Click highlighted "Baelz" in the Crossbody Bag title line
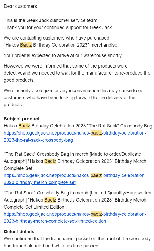The height and width of the screenshot is (251, 154). pos(24,126)
